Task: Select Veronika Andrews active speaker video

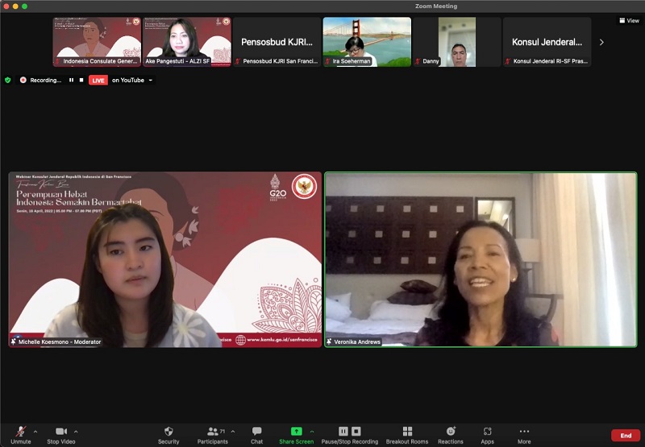Action: 481,259
